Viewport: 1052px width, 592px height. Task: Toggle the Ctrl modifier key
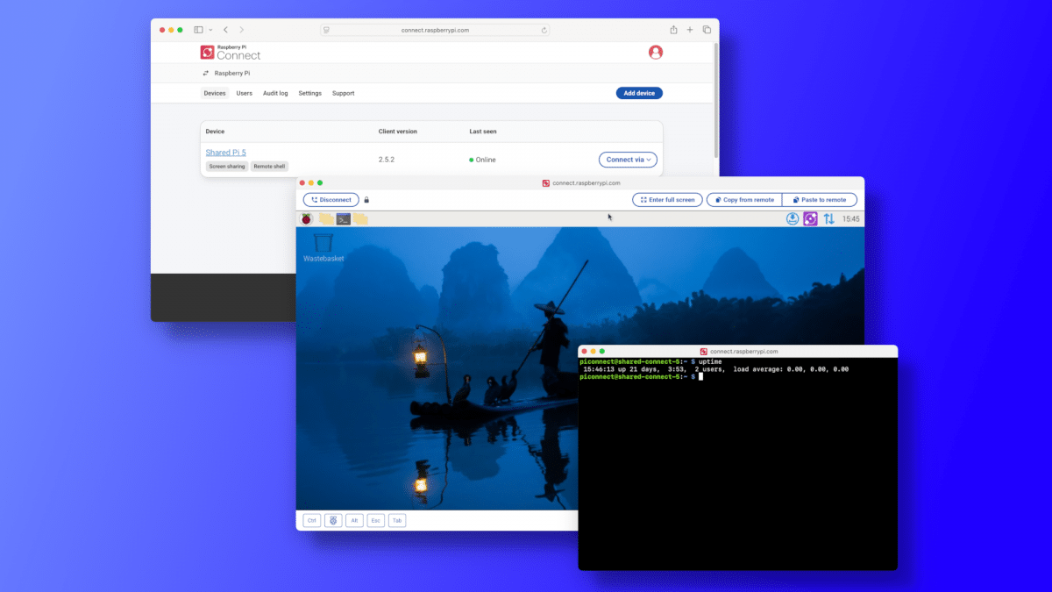point(311,520)
